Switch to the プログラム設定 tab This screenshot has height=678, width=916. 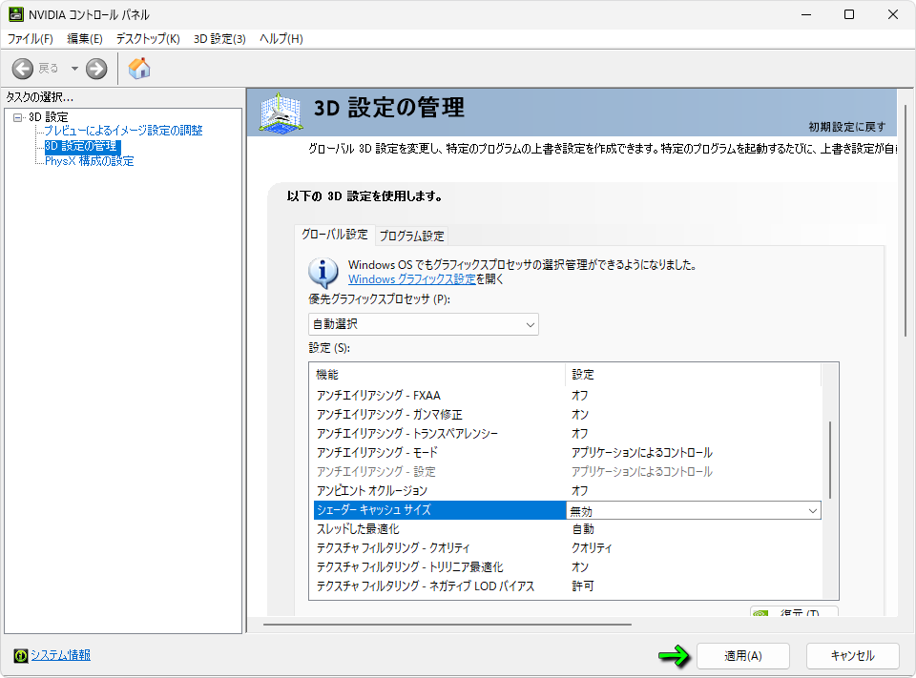click(412, 236)
